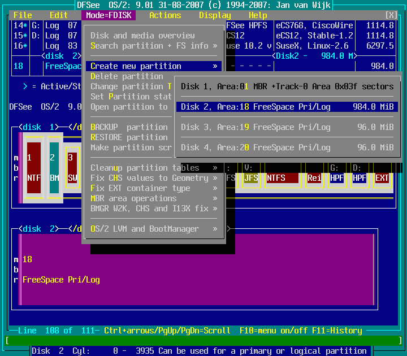Click the JFS partition block under V:
Screen dimensions: 407x356
click(x=251, y=178)
